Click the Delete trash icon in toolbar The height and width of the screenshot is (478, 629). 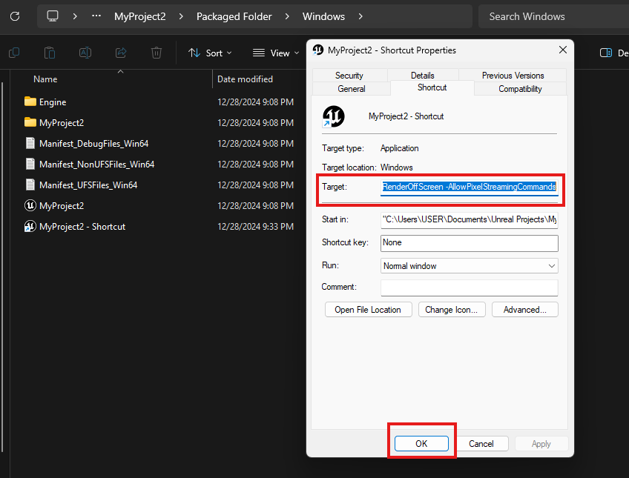pyautogui.click(x=157, y=53)
